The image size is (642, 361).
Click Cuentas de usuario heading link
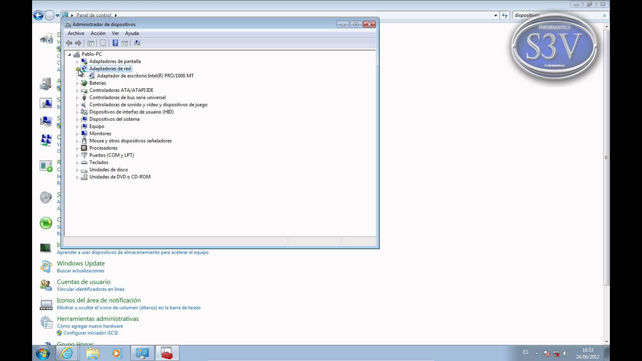point(83,282)
